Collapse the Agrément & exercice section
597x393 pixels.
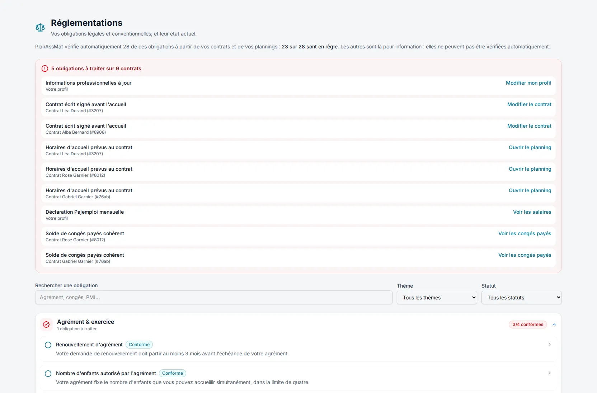point(554,325)
